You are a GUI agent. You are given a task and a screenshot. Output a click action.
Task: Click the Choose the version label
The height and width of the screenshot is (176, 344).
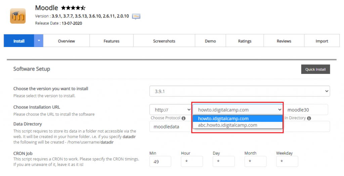(x=51, y=89)
